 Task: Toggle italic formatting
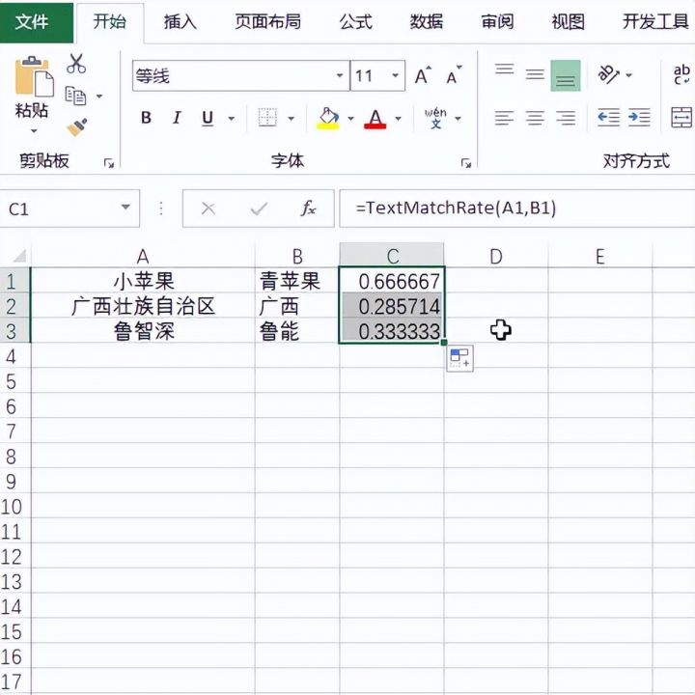coord(177,118)
